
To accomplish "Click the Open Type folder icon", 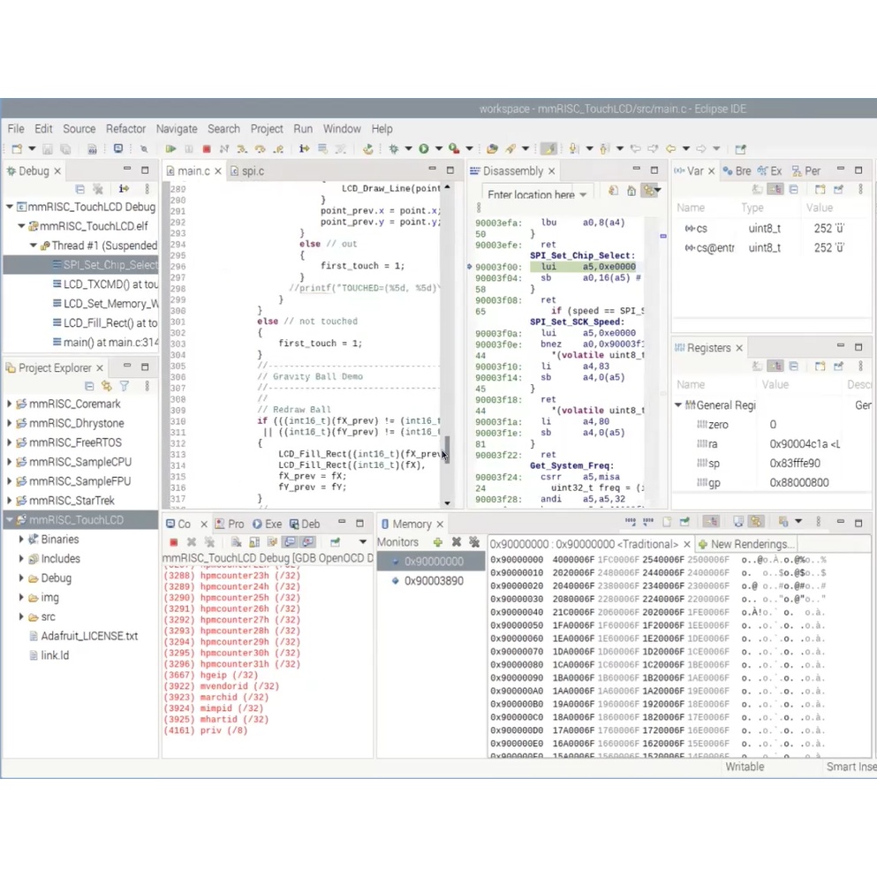I will 492,148.
